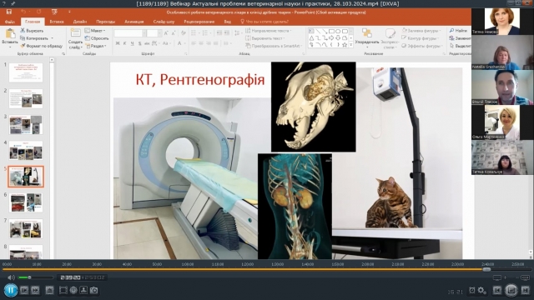
Task: Click the step-frame forward button
Action: pyautogui.click(x=24, y=291)
